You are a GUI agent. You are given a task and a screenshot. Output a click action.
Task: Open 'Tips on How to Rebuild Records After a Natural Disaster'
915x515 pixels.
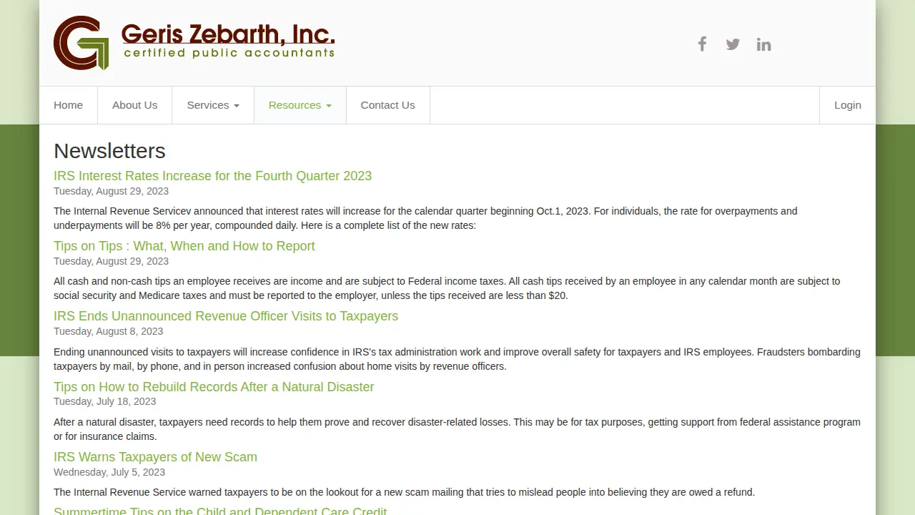(214, 387)
